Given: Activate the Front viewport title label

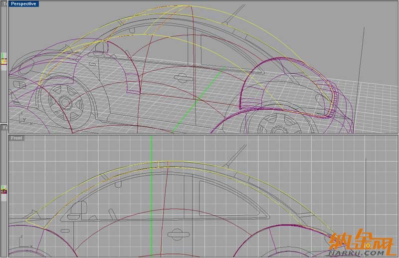Looking at the screenshot, I should pos(16,138).
